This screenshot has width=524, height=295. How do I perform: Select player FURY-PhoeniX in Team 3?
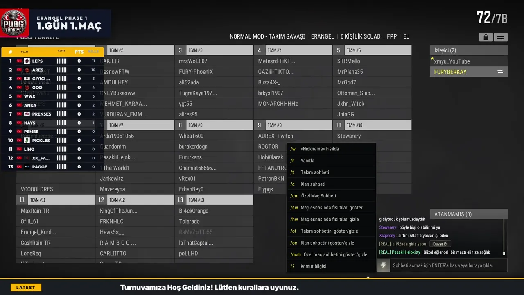point(214,72)
